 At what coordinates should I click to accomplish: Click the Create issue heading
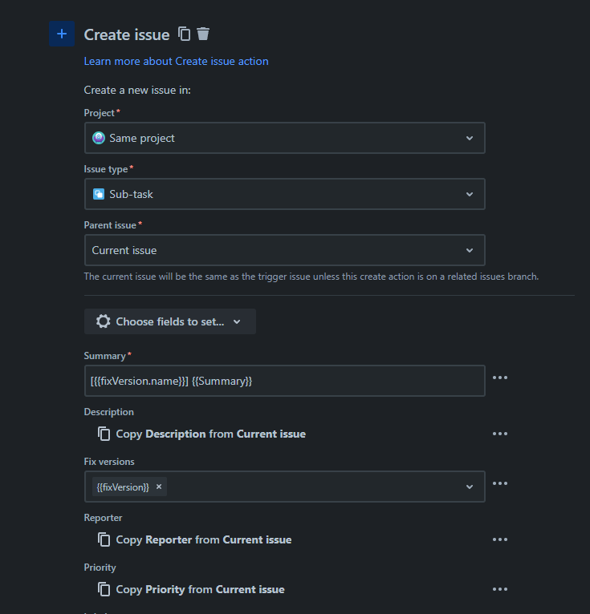tap(127, 34)
